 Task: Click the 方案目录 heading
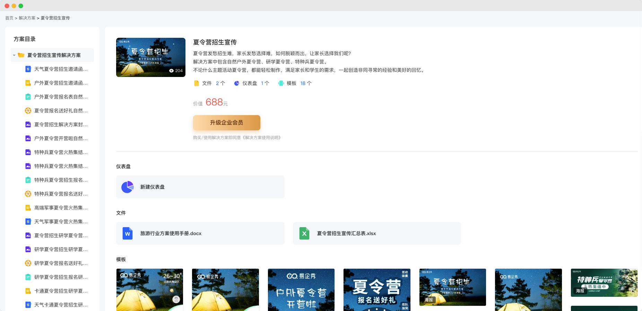point(25,39)
